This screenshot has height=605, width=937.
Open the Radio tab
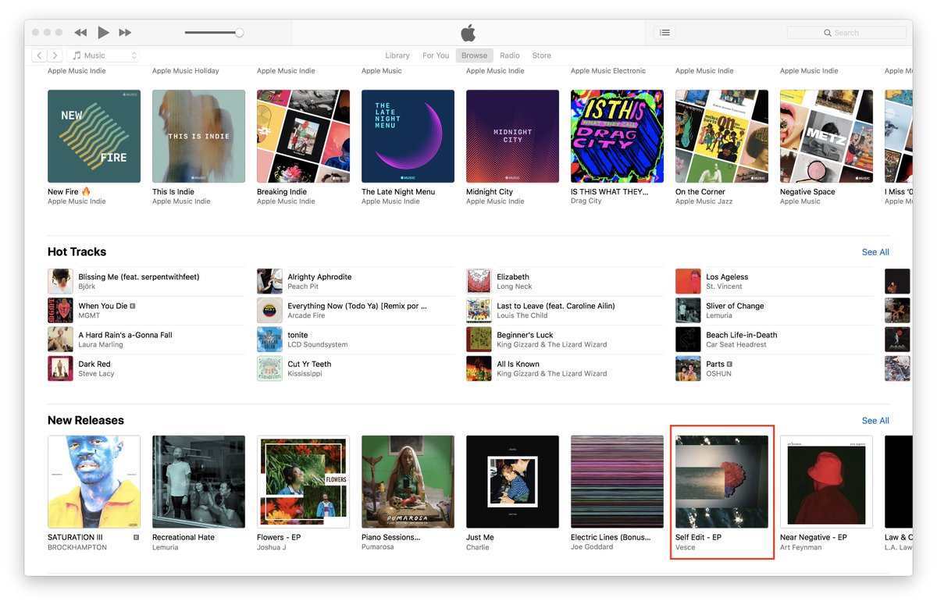pos(510,55)
